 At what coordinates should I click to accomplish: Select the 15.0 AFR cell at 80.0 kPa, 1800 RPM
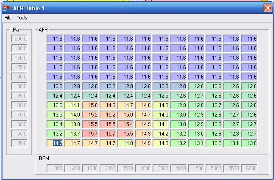pyautogui.click(x=90, y=105)
